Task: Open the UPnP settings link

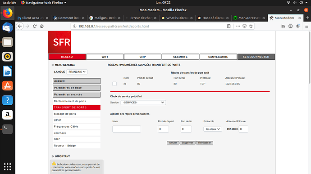Action: point(77,120)
